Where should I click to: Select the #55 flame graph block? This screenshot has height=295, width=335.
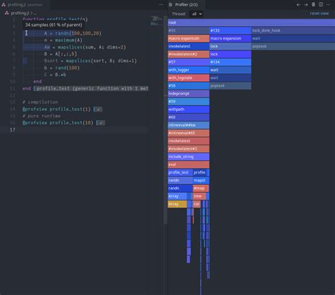coord(189,30)
